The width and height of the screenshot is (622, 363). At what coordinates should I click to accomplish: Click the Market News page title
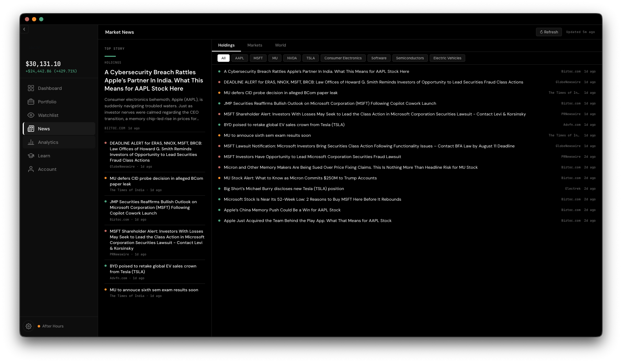[x=119, y=32]
